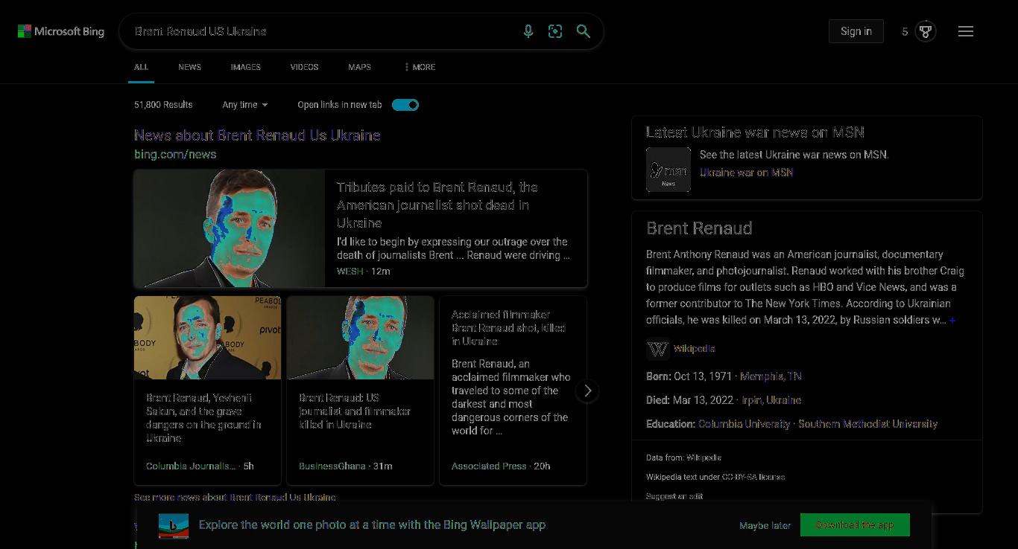1018x549 pixels.
Task: Click See more news about Brent Renaud
Action: tap(235, 497)
